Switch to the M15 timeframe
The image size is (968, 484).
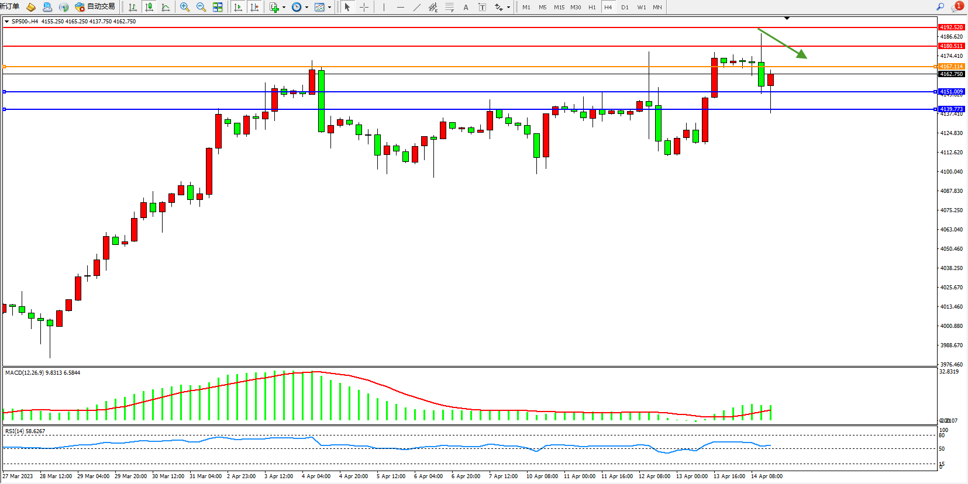559,7
